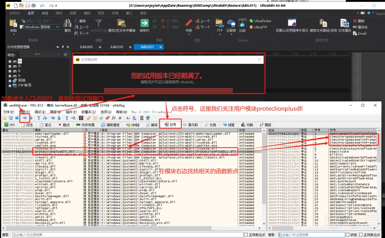
Task: Click the Delete (删除) file option
Action: 358,21
